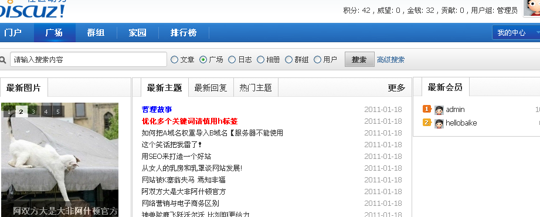Expand the 我的中心 dropdown

[x=515, y=33]
